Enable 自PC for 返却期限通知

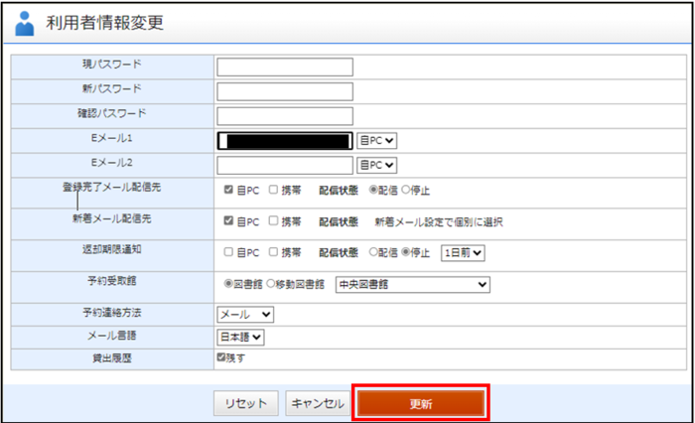pos(229,253)
